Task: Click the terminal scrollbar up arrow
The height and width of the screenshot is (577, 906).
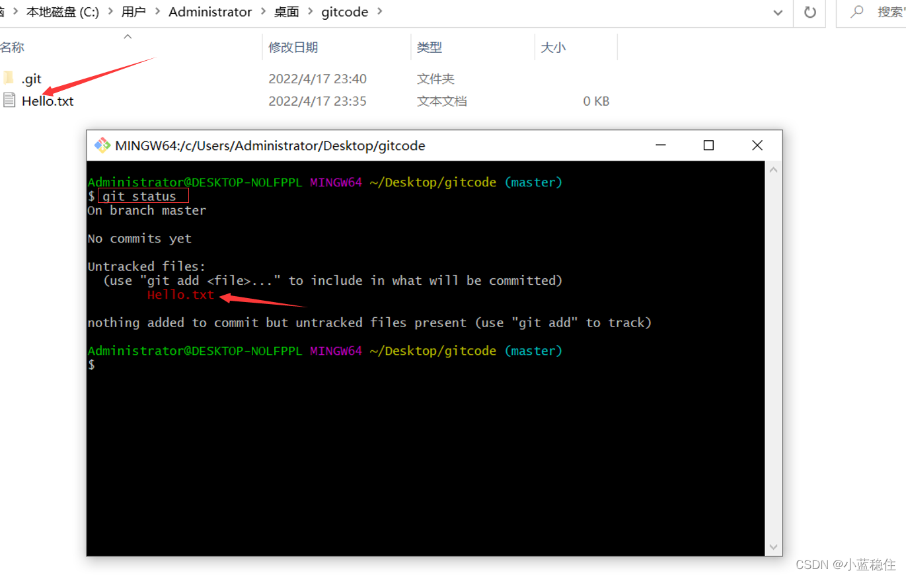Action: click(x=774, y=170)
